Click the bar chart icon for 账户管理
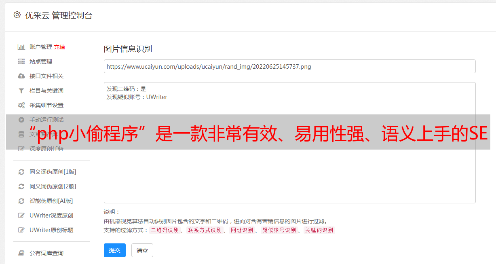This screenshot has height=264, width=496. [x=21, y=47]
